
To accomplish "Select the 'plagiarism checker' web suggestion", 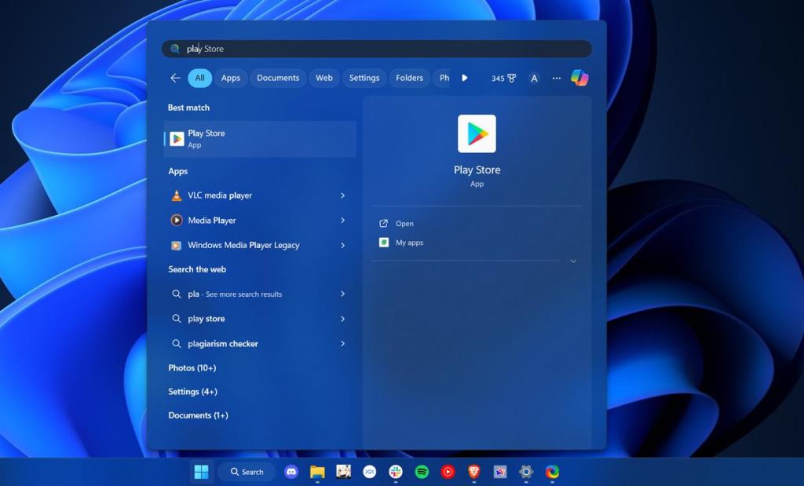I will click(259, 343).
